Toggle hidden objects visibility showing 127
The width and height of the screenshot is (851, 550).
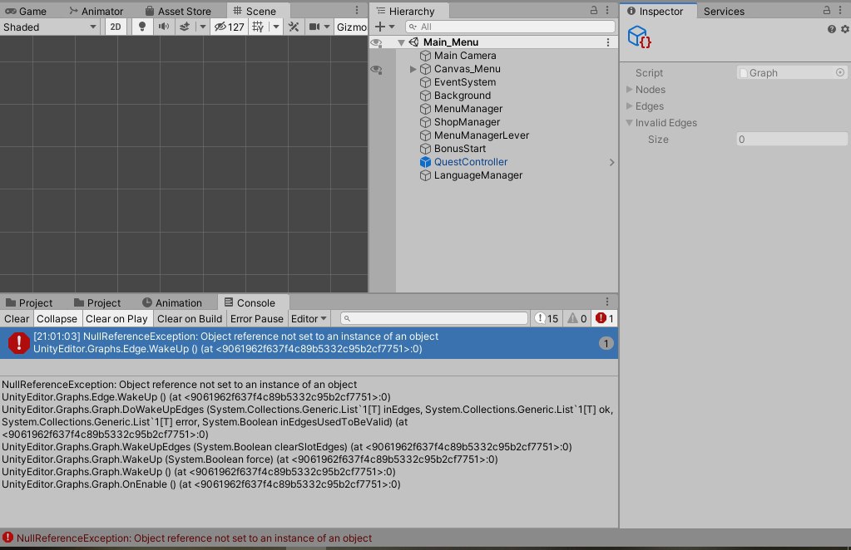coord(229,27)
